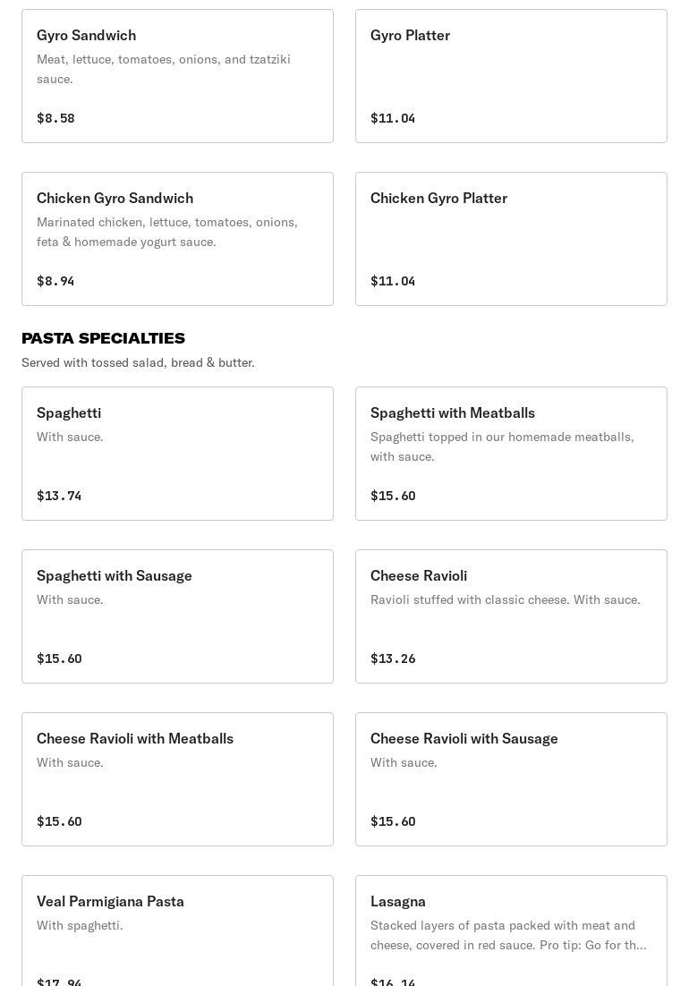This screenshot has width=689, height=986.
Task: Open Spaghetti with Sausage item
Action: (x=177, y=616)
